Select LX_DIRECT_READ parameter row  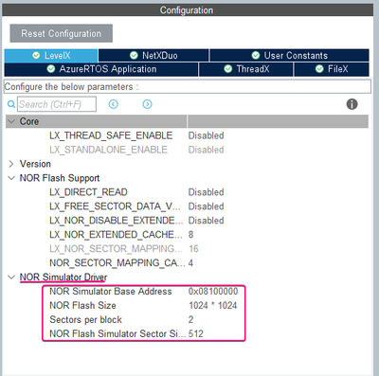tap(88, 192)
